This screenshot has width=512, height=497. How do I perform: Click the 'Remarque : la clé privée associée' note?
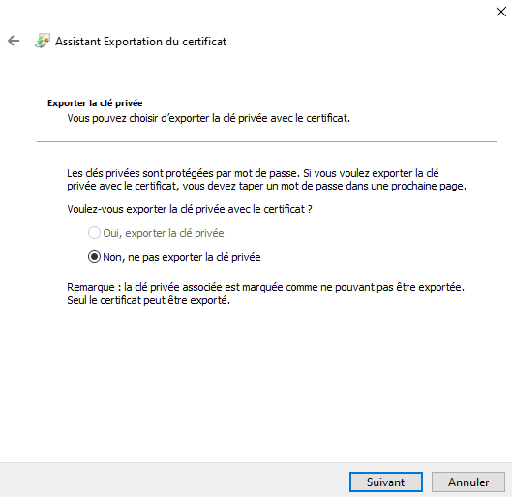(265, 287)
